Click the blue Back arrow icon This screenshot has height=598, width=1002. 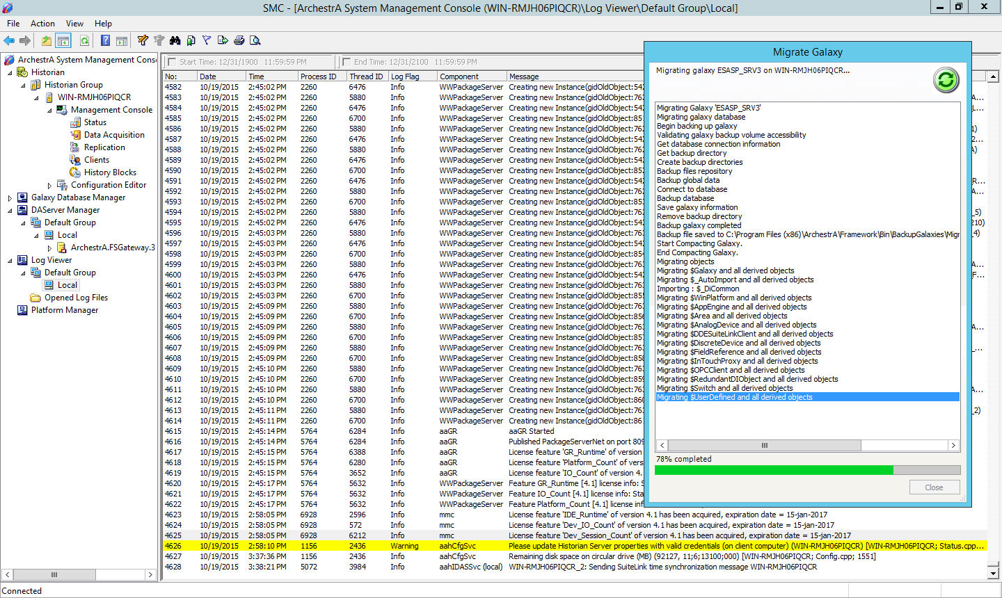click(x=9, y=41)
